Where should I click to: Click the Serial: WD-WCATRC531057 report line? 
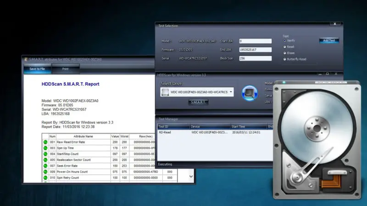pos(64,109)
